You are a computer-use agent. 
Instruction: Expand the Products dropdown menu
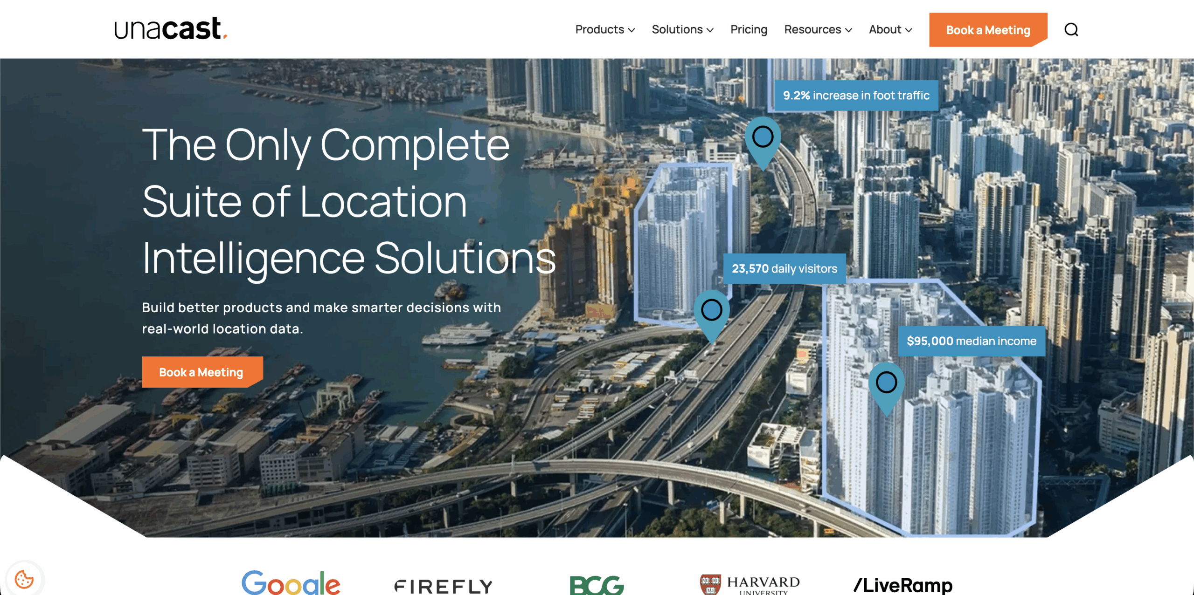605,30
